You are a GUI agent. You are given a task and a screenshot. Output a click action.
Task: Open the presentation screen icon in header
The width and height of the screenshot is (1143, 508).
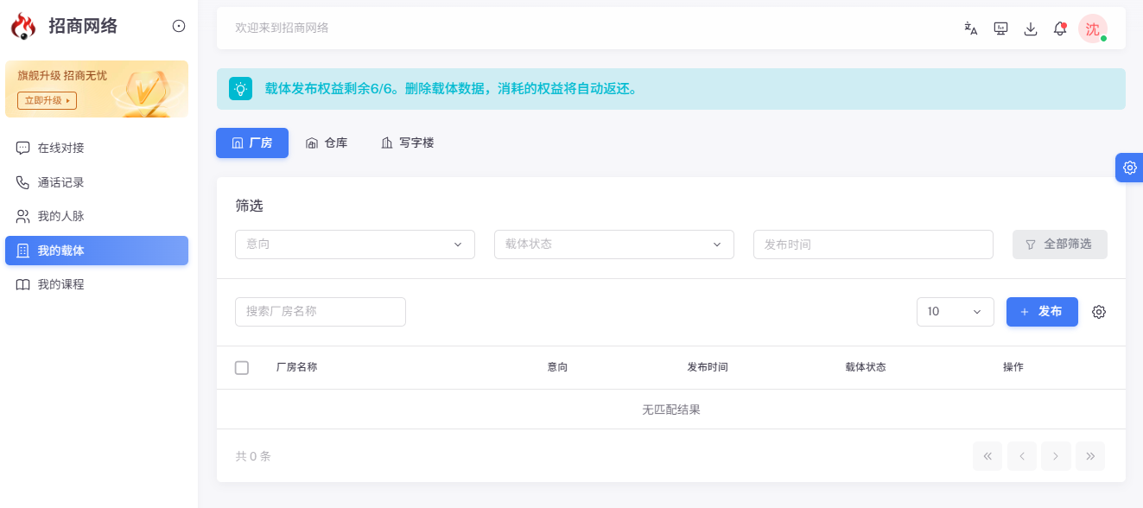pos(1001,29)
